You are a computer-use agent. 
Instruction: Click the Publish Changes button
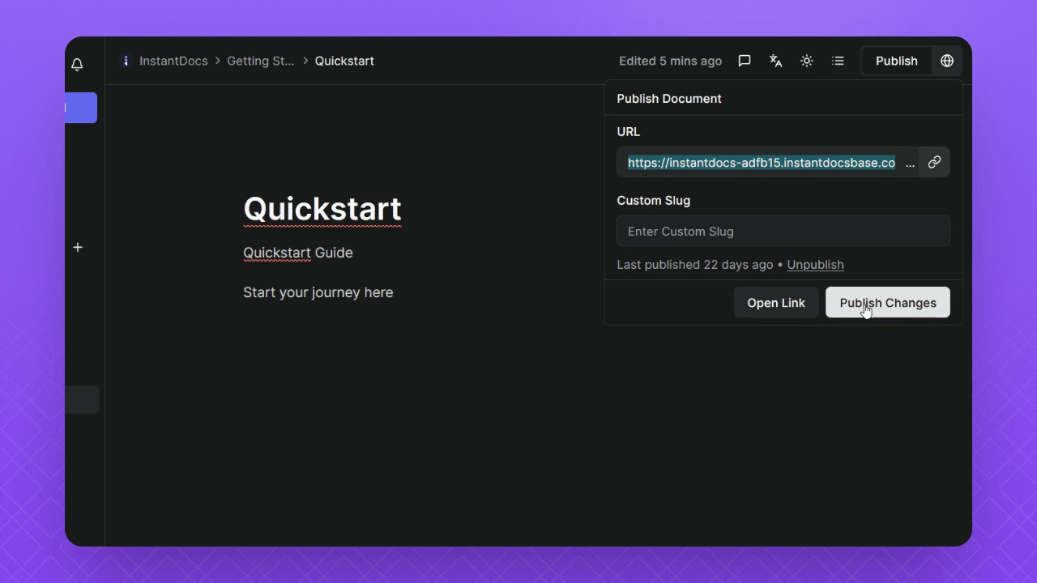point(888,303)
